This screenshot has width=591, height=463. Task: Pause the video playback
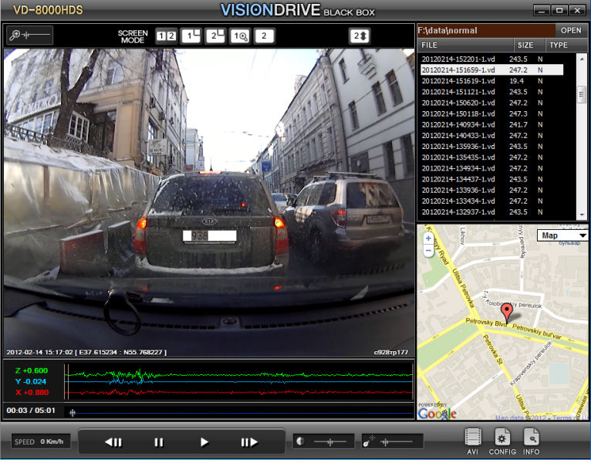(x=159, y=442)
